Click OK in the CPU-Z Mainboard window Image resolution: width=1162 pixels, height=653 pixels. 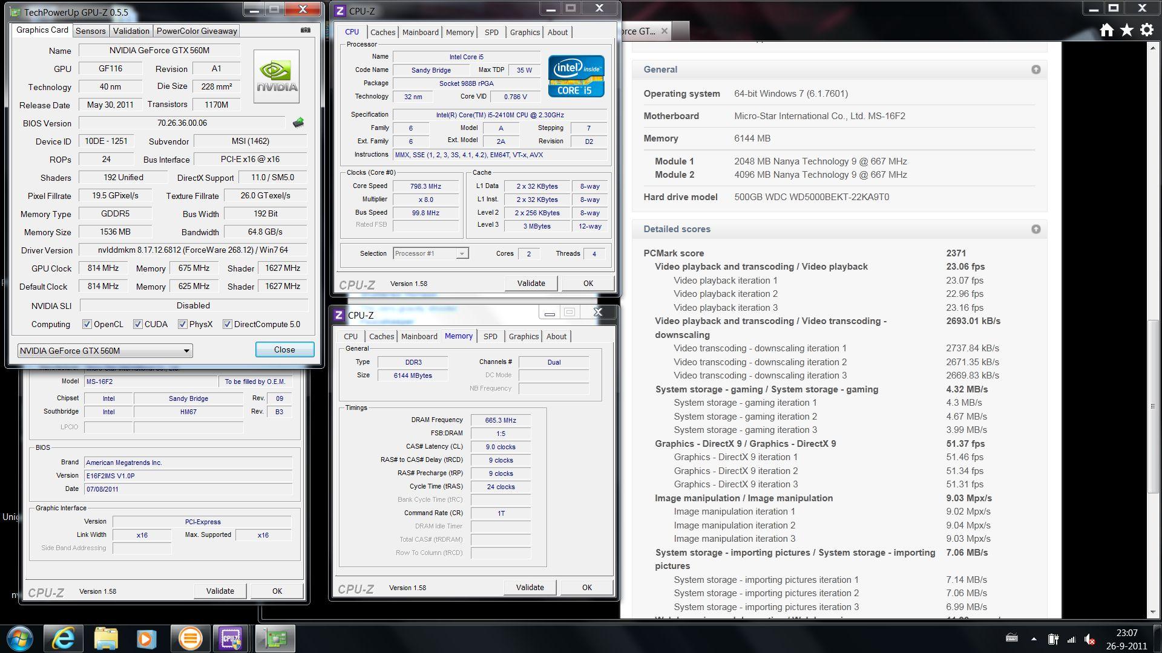pos(277,591)
